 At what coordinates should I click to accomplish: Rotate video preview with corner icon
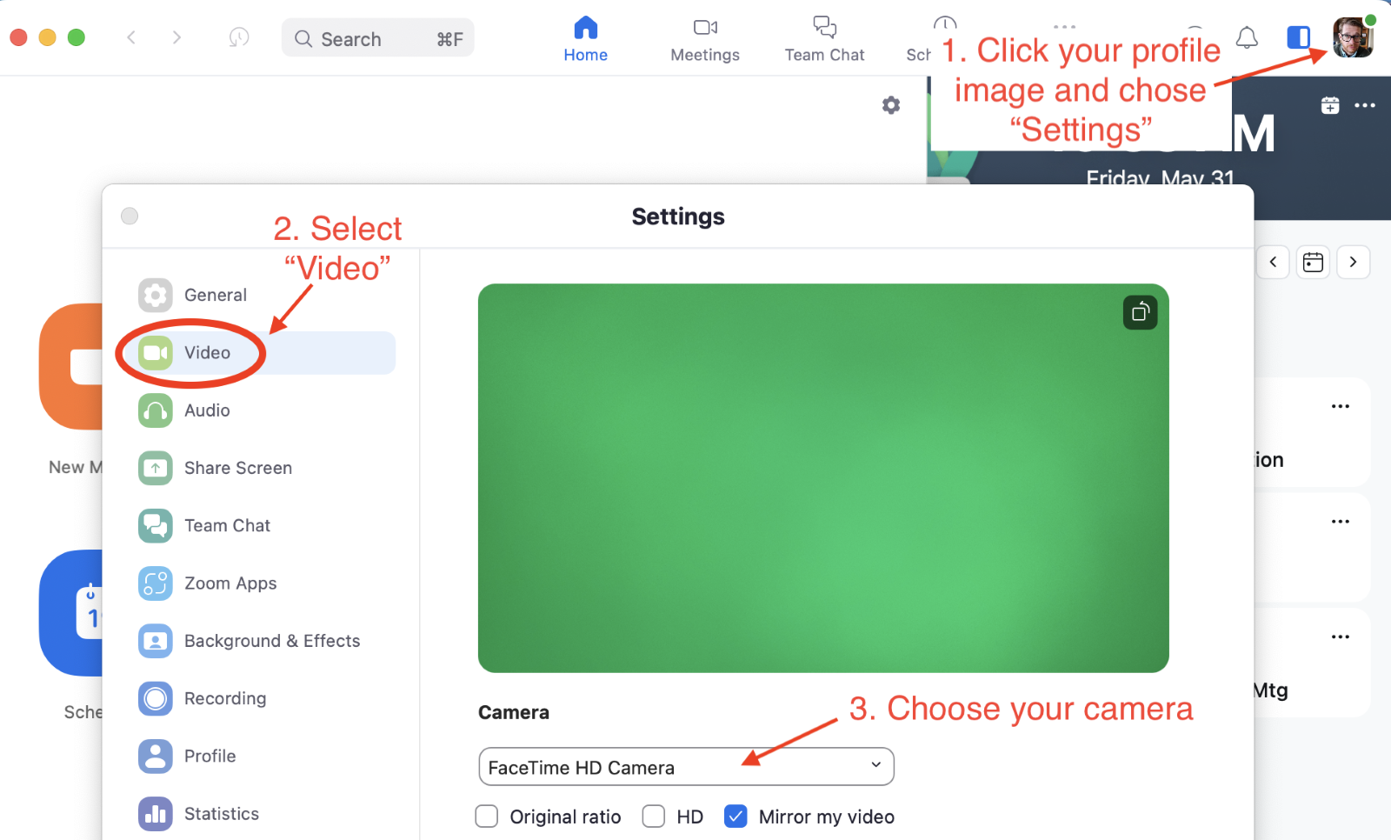point(1140,312)
